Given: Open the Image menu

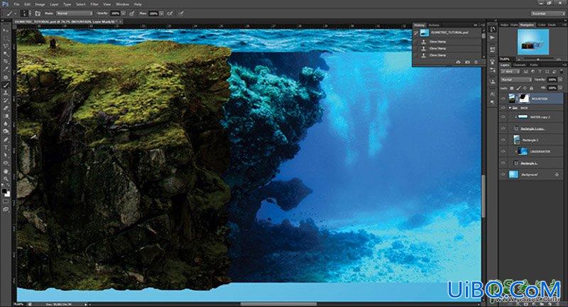Looking at the screenshot, I should pos(40,4).
